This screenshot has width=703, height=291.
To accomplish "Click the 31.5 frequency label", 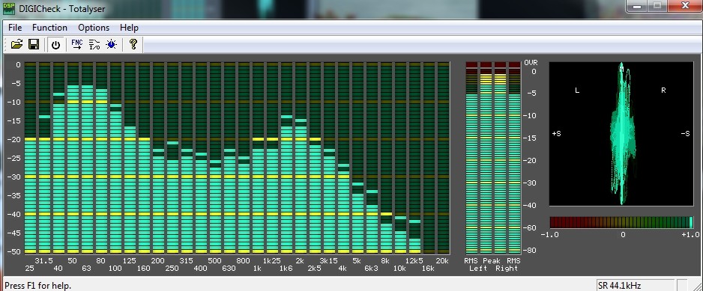I will pos(44,260).
